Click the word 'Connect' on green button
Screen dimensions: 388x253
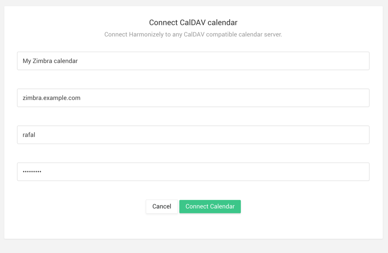[x=197, y=206]
